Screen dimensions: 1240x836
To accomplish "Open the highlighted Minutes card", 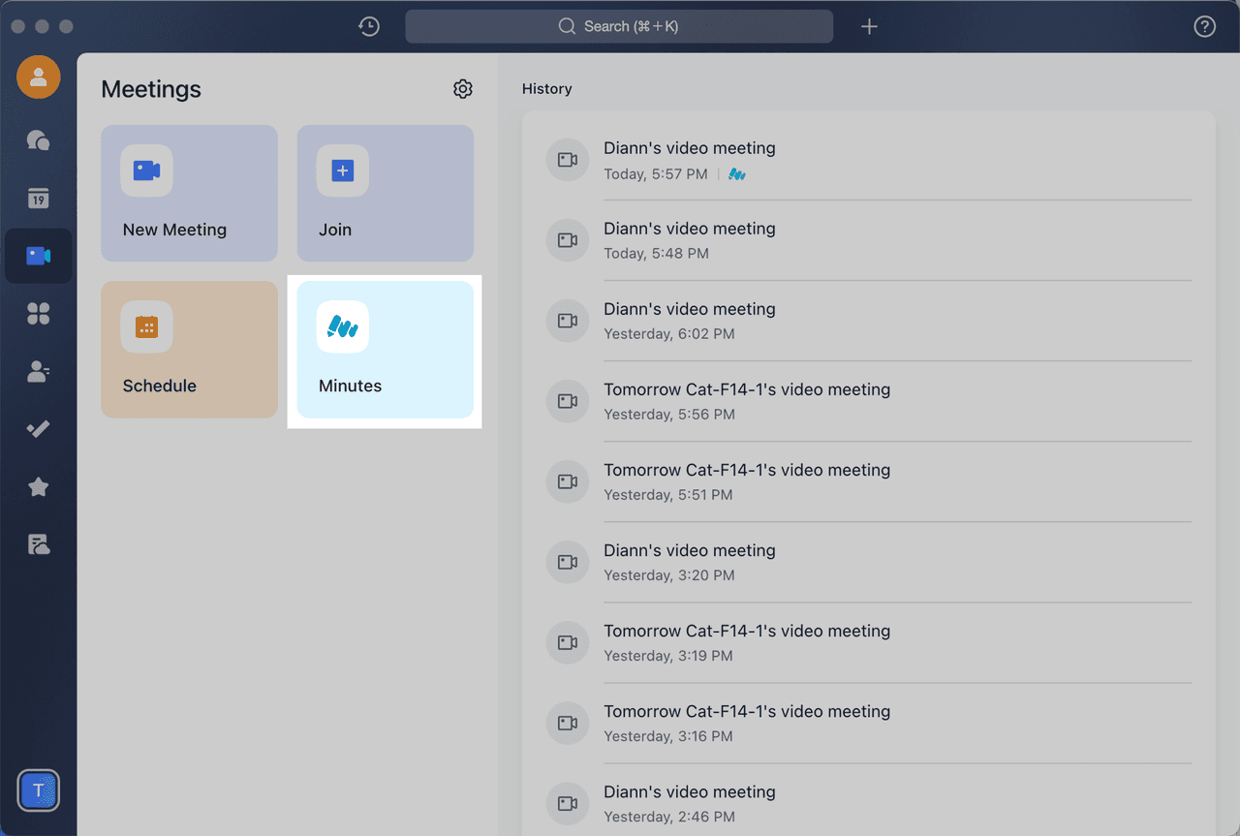I will 385,350.
